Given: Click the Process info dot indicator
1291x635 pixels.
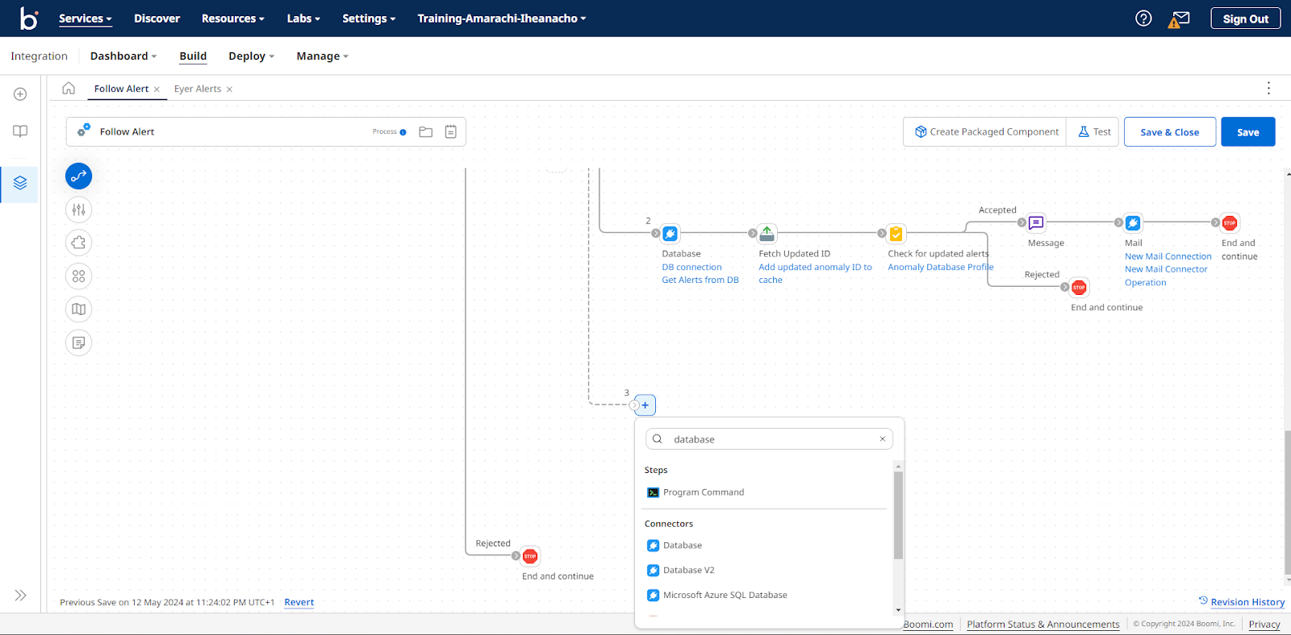Looking at the screenshot, I should (403, 132).
